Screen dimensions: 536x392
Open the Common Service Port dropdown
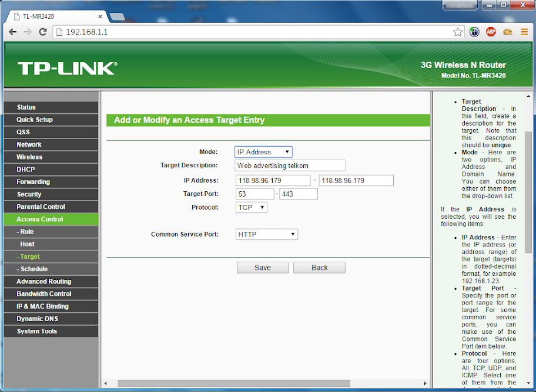(x=267, y=234)
